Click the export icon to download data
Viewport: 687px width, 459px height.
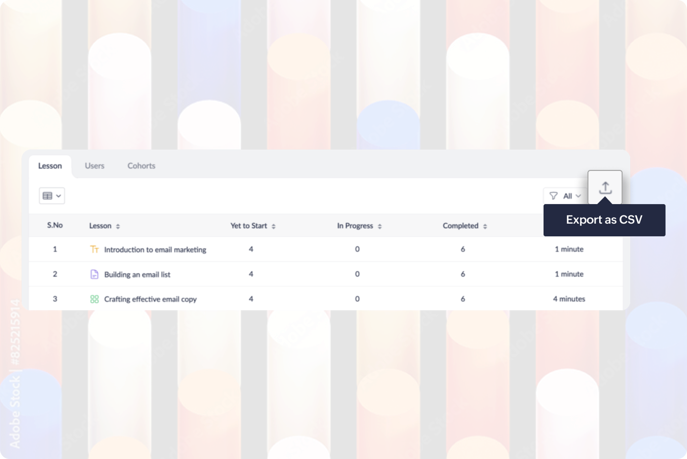606,187
